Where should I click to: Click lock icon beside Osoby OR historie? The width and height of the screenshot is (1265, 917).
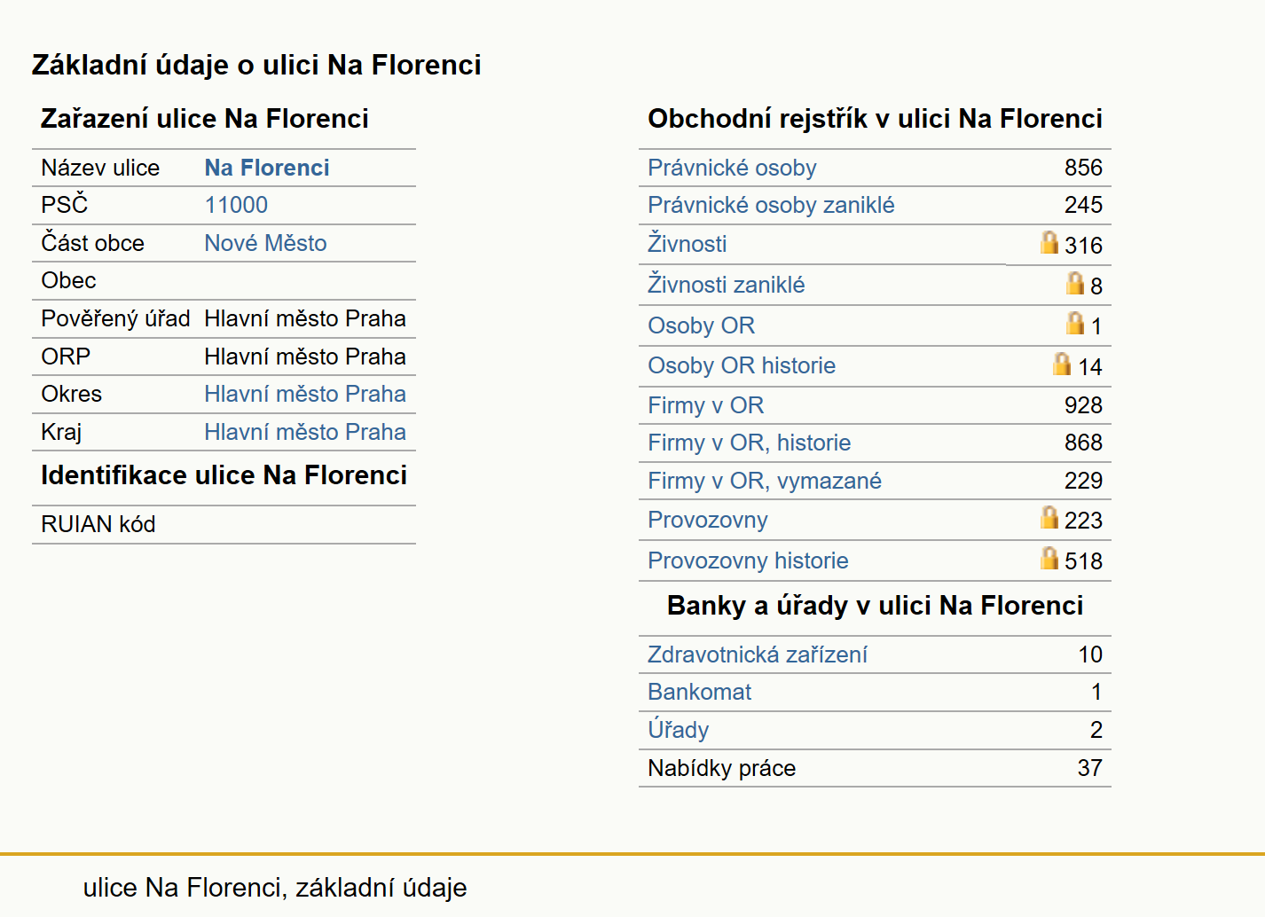[1062, 364]
